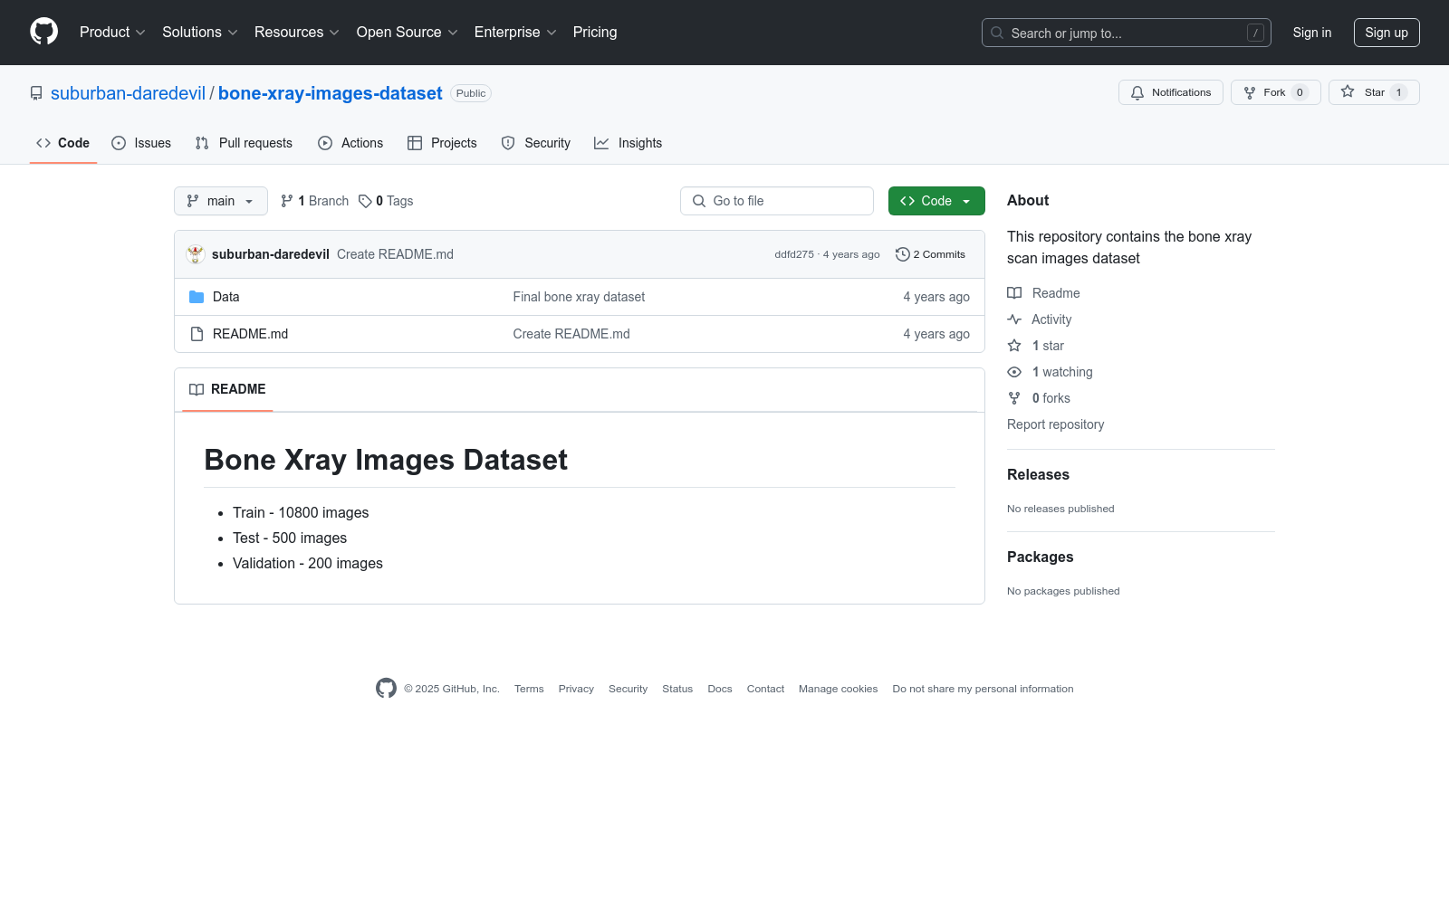Screen dimensions: 1449x905
Task: Open Docs link in footer
Action: pos(720,689)
